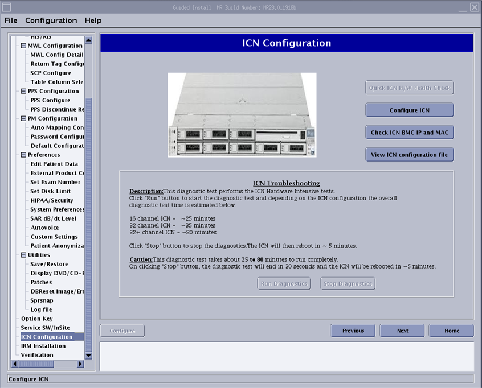Click the ICN server hardware image
Viewport: 482px width, 388px height.
242,114
